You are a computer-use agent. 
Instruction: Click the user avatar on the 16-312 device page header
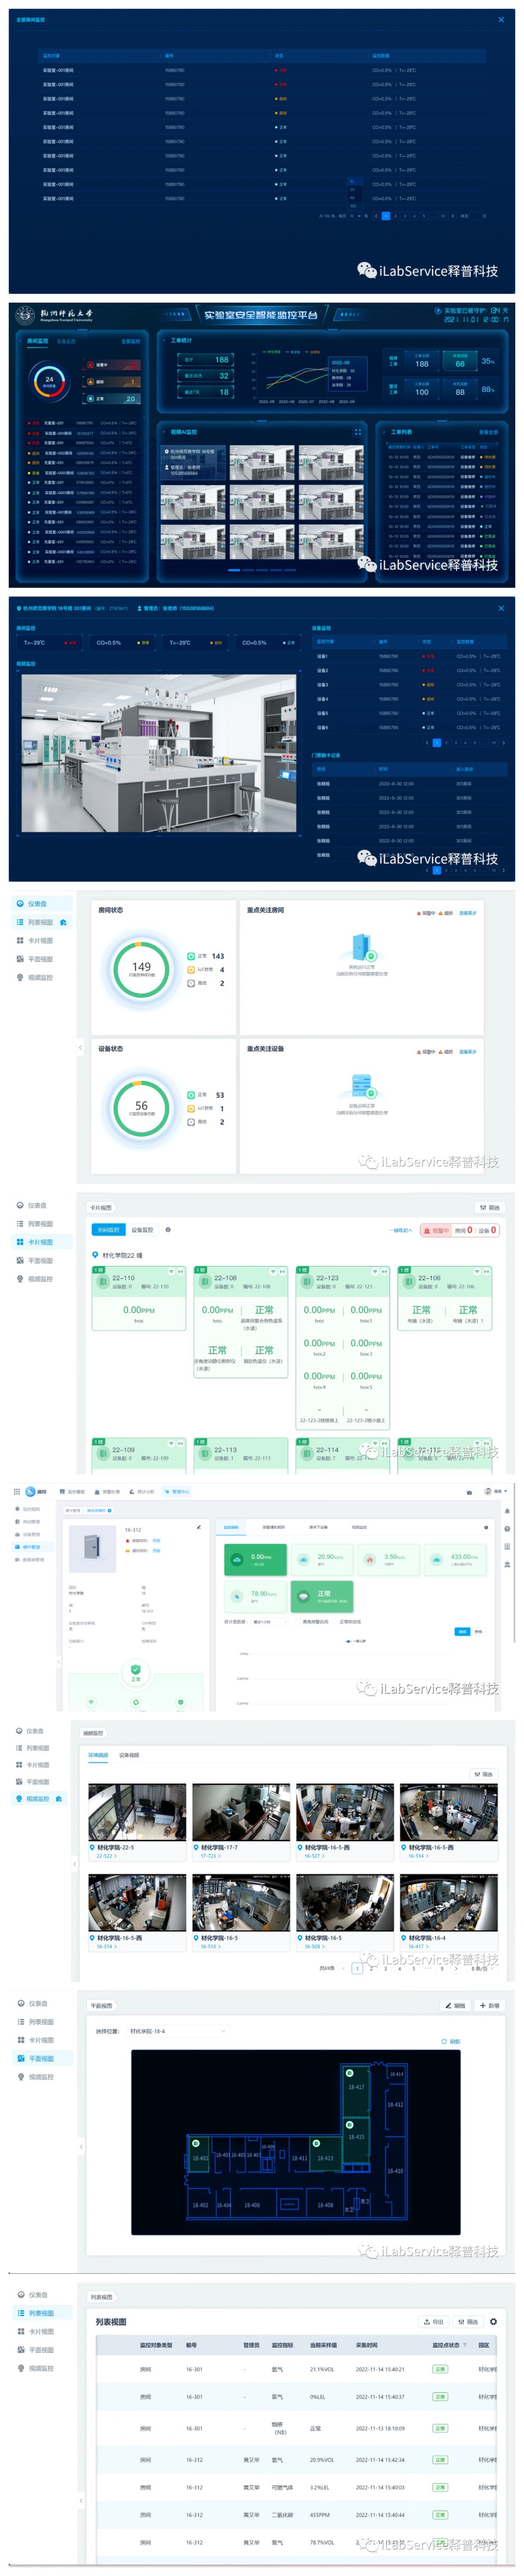(x=488, y=1491)
